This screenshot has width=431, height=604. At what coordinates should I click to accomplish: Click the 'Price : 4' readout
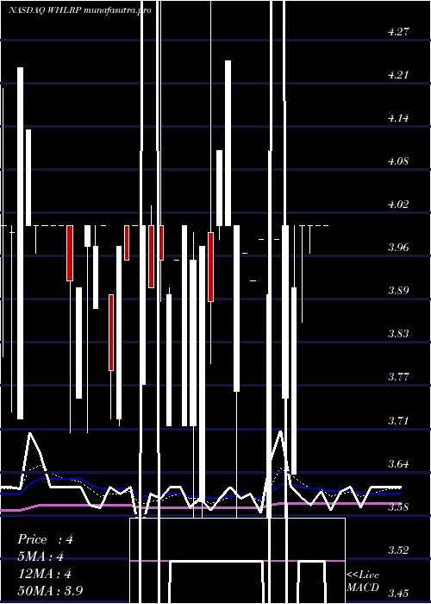coord(45,539)
